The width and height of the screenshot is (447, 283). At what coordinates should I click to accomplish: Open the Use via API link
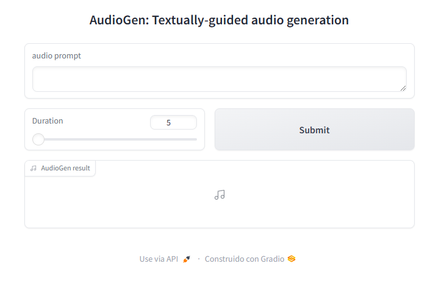[159, 259]
